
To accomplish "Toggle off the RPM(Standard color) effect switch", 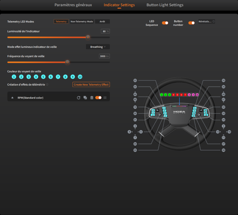I will click(98, 97).
